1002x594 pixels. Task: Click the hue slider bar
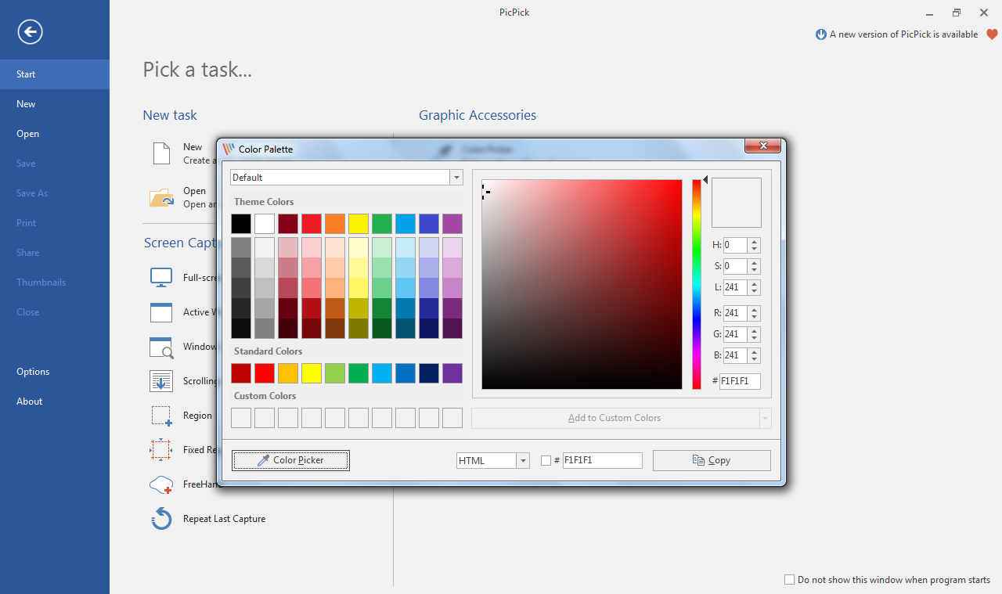pyautogui.click(x=697, y=284)
